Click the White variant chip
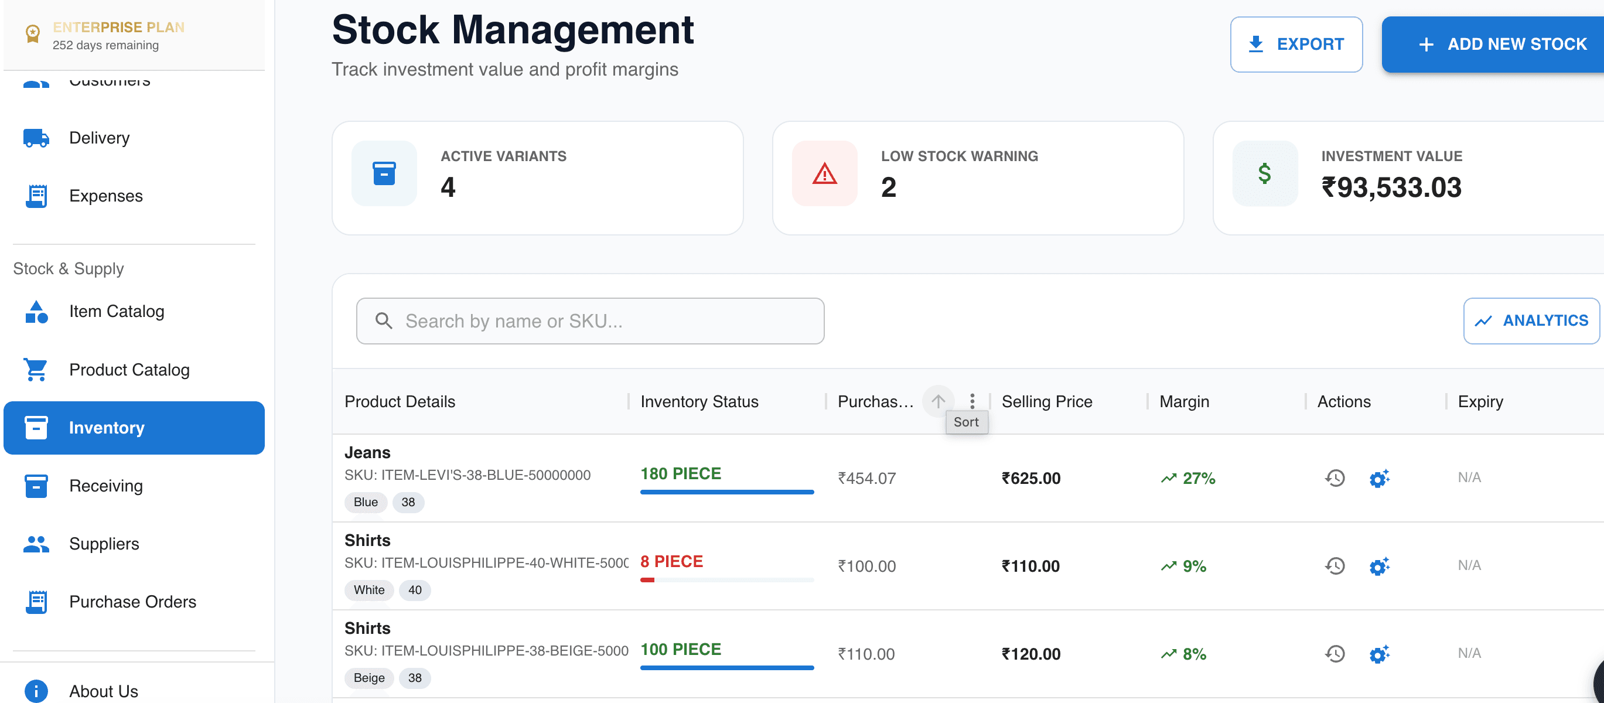This screenshot has width=1604, height=703. (x=368, y=590)
